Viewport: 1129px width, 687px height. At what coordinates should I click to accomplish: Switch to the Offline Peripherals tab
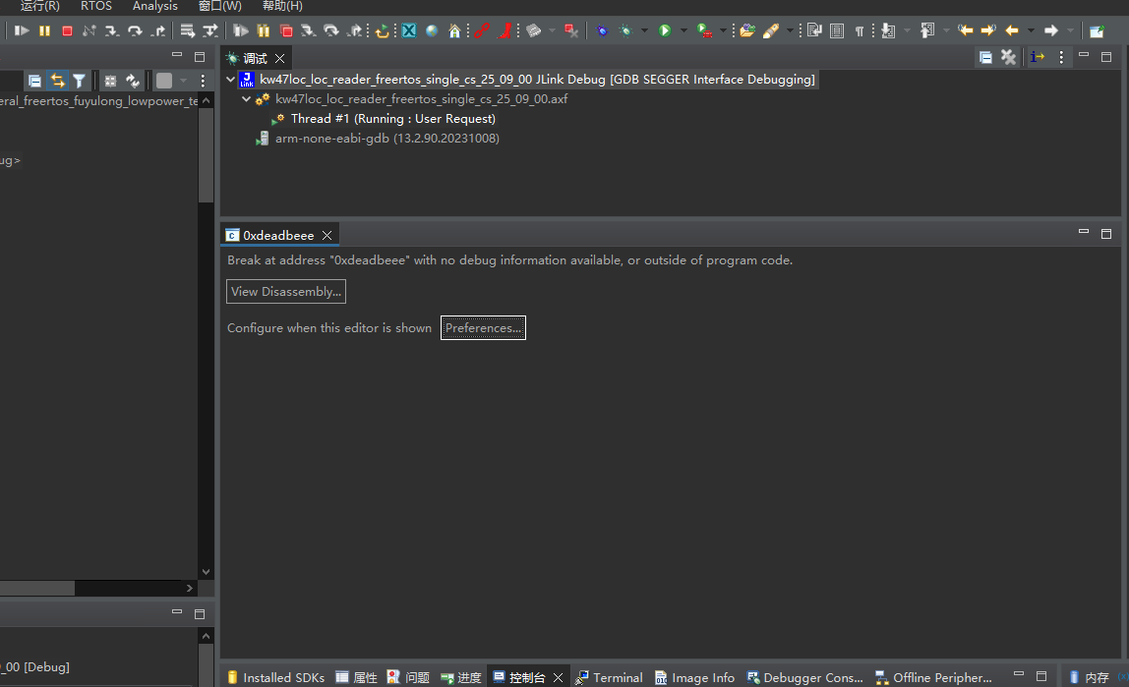pos(933,677)
